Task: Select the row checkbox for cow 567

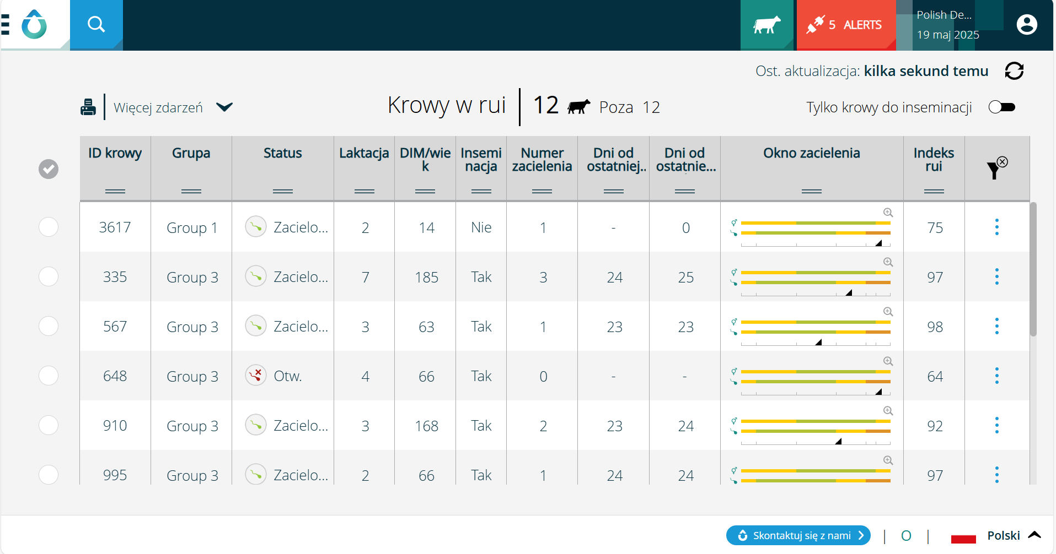Action: [x=49, y=326]
